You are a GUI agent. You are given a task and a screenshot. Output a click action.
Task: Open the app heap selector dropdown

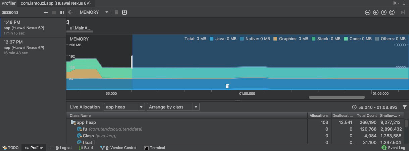(x=124, y=107)
